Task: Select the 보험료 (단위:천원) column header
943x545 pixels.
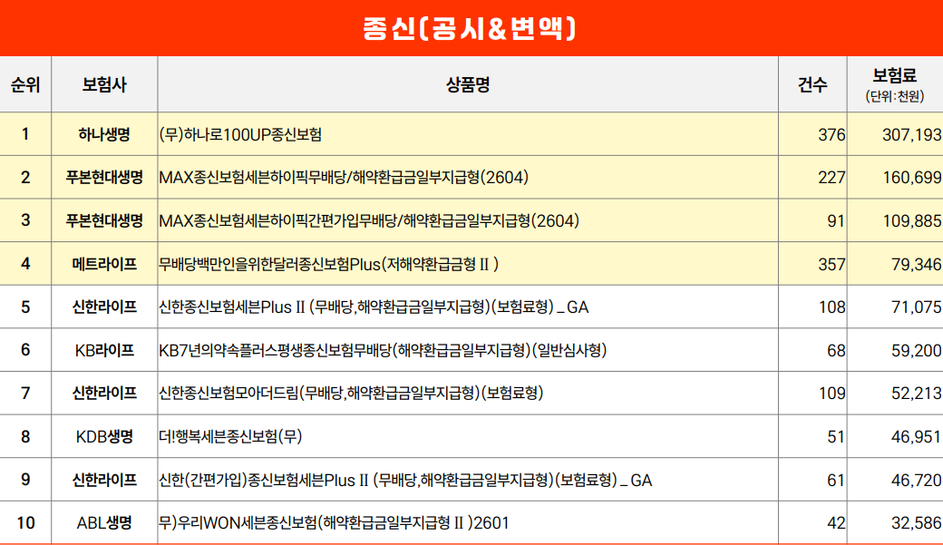Action: 895,85
